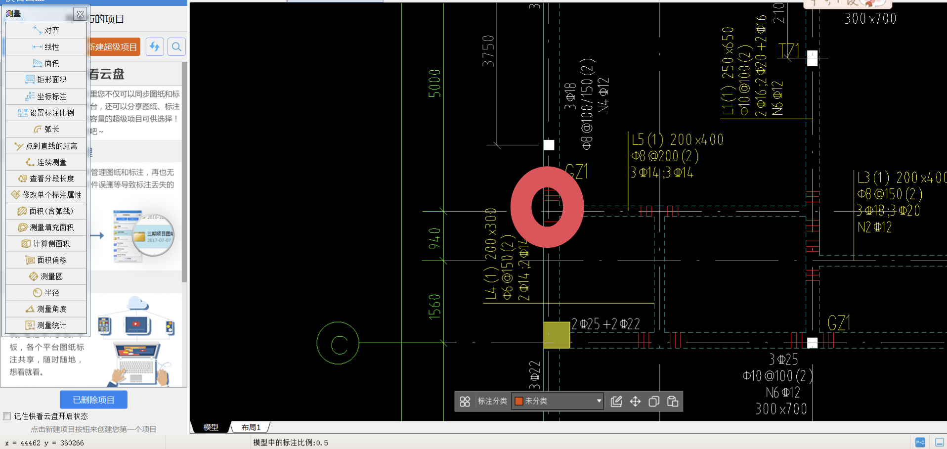The image size is (947, 449).
Task: Switch to the 布局1 layout tab
Action: click(x=251, y=427)
